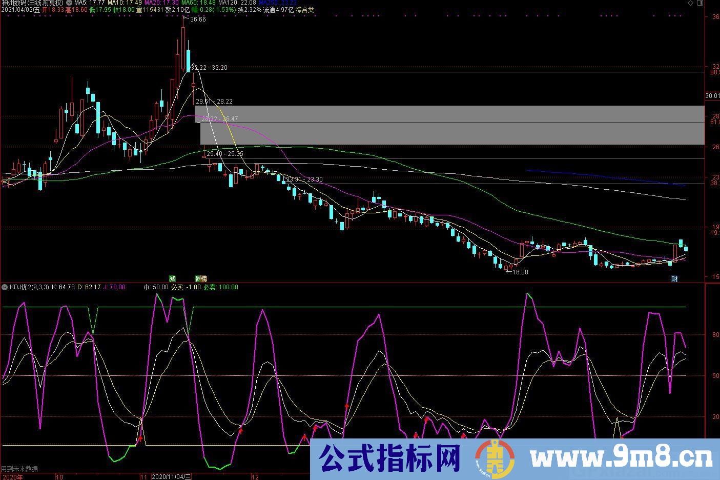Click the 36.66 high price label
This screenshot has height=480, width=720.
coord(197,19)
